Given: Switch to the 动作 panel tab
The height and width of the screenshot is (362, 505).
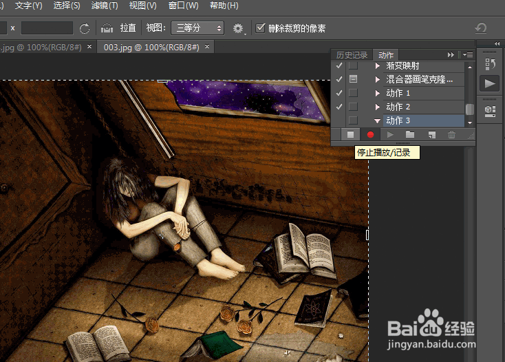Looking at the screenshot, I should pos(386,55).
